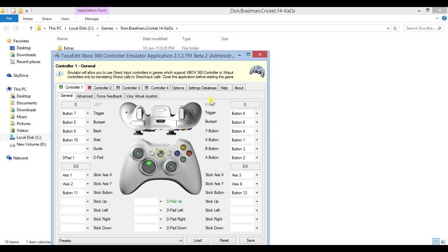
Task: Open the View ribbon tab in Explorer
Action: point(65,19)
